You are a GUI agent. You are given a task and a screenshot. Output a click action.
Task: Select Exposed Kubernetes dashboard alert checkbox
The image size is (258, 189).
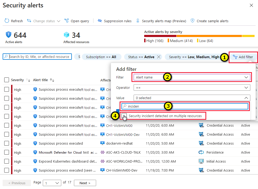pyautogui.click(x=7, y=161)
